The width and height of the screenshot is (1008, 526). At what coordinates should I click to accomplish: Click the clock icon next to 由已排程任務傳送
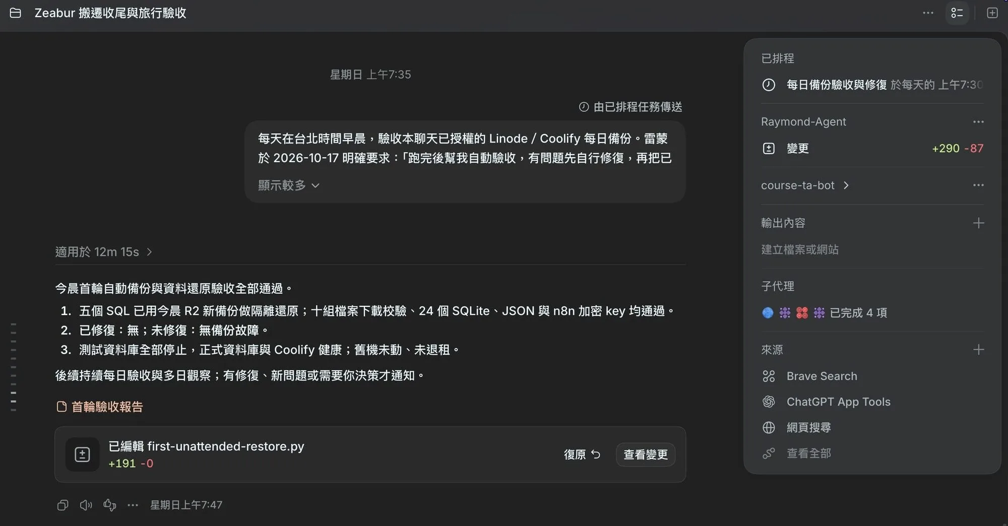584,107
